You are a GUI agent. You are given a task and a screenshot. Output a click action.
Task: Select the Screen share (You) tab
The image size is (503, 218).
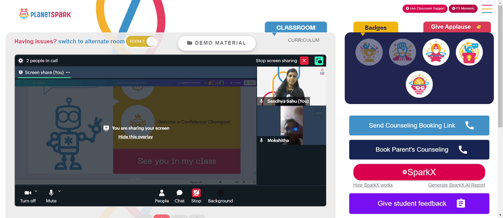click(x=44, y=72)
